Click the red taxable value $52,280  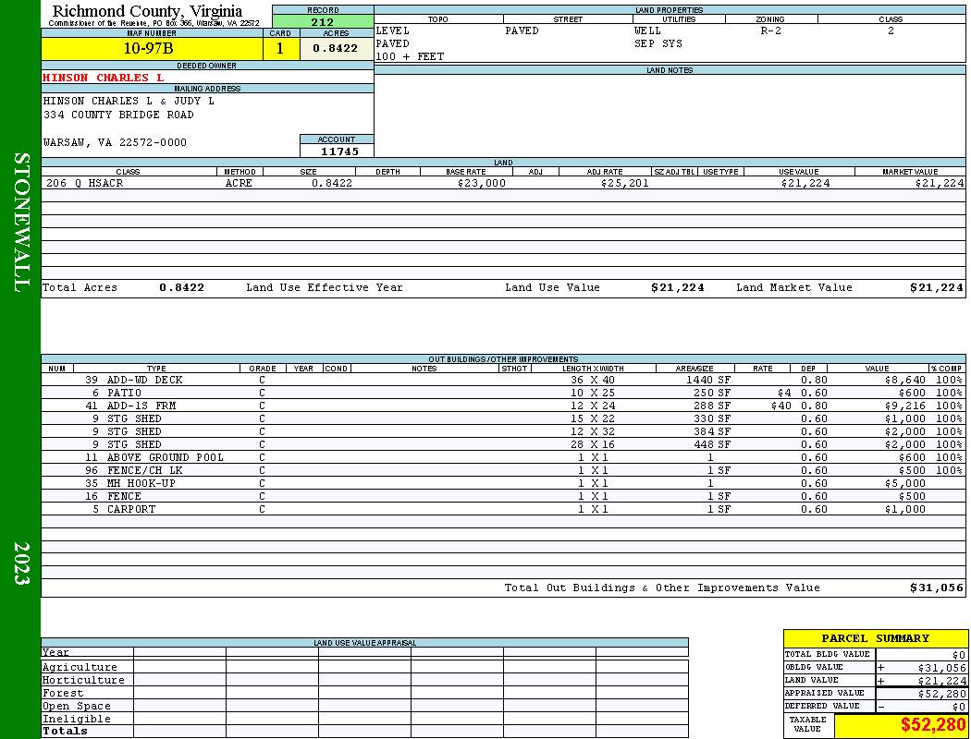point(933,725)
